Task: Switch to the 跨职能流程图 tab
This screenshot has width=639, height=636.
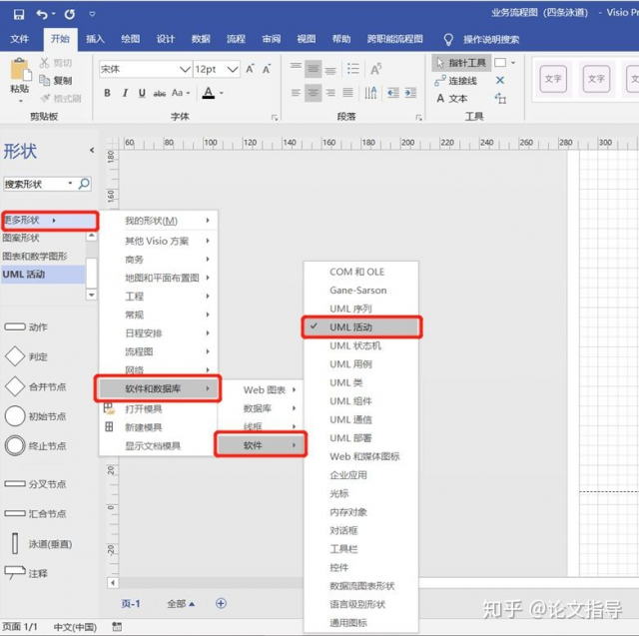Action: coord(395,39)
